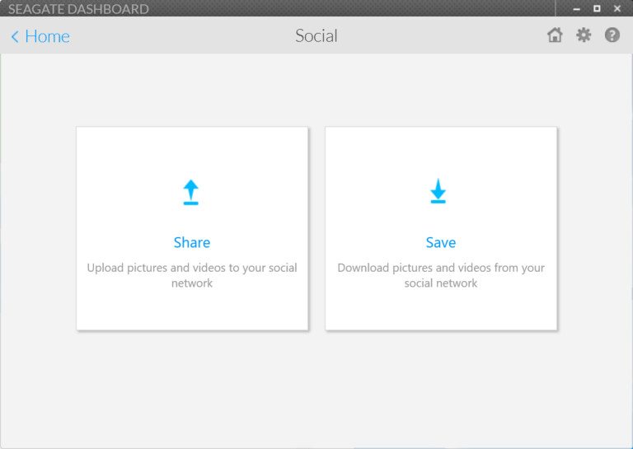The image size is (633, 449).
Task: Maximize the Seagate Dashboard window
Action: (597, 8)
